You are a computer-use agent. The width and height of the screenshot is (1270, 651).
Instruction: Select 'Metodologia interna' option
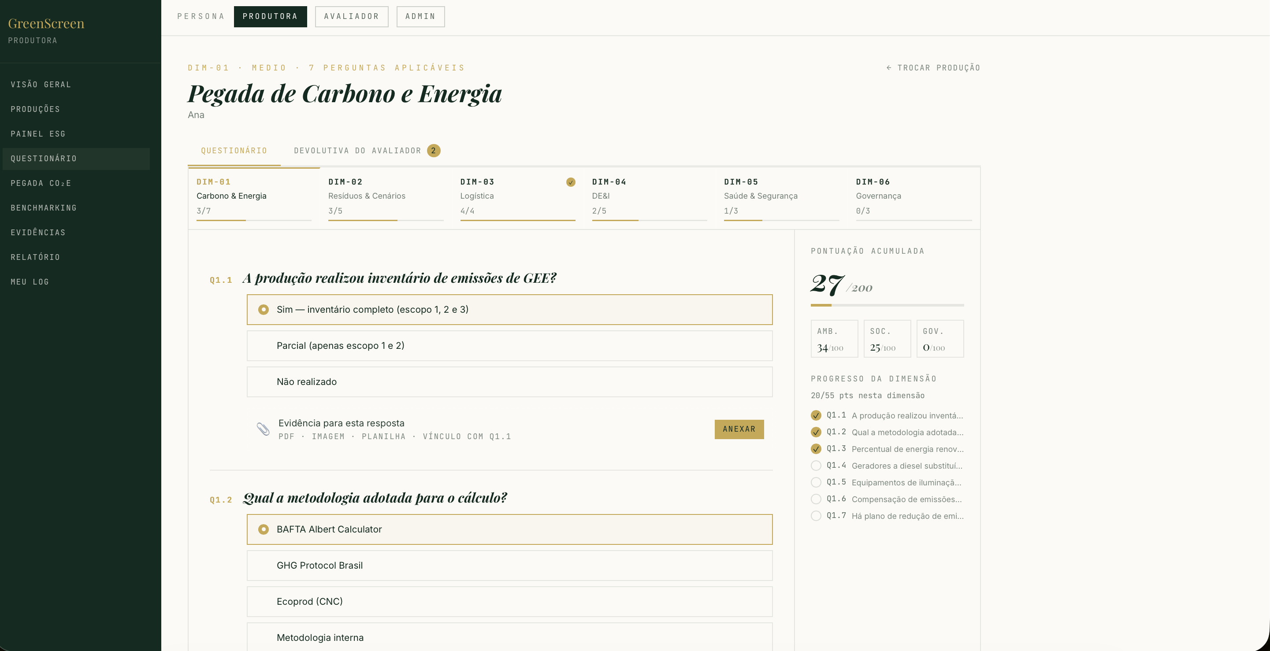pos(509,637)
